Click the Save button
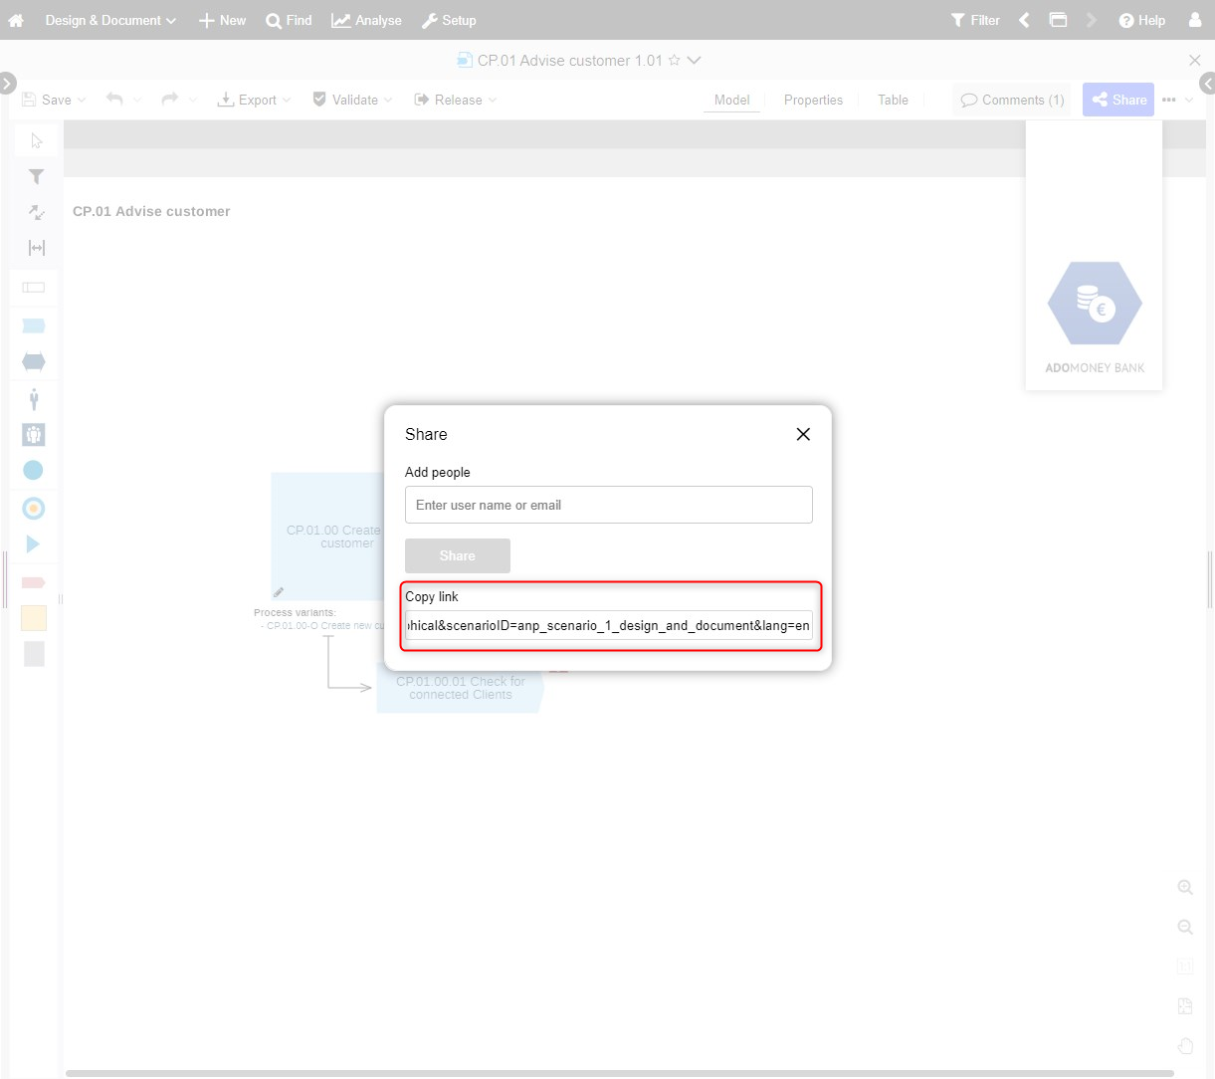This screenshot has width=1215, height=1079. click(47, 100)
